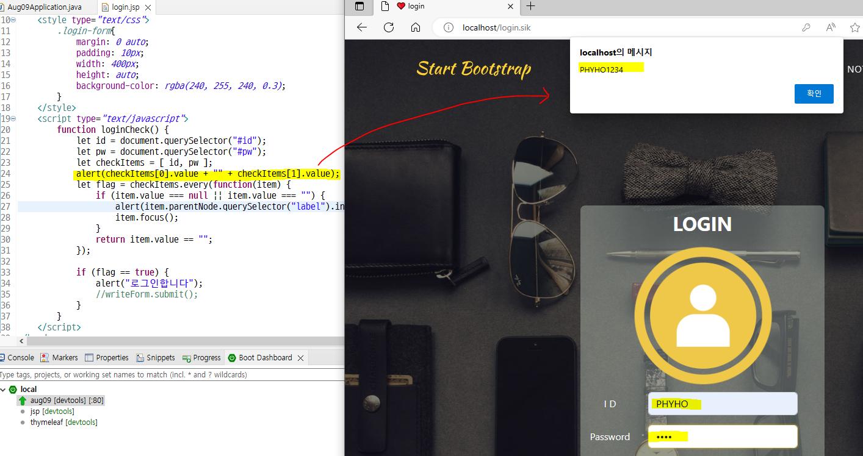Click the alert("로그인합니다") line
Image resolution: width=863 pixels, height=456 pixels.
[x=149, y=283]
